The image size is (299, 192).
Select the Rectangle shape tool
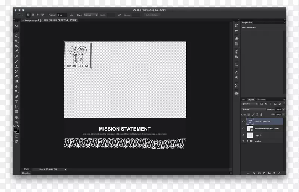pos(16,112)
